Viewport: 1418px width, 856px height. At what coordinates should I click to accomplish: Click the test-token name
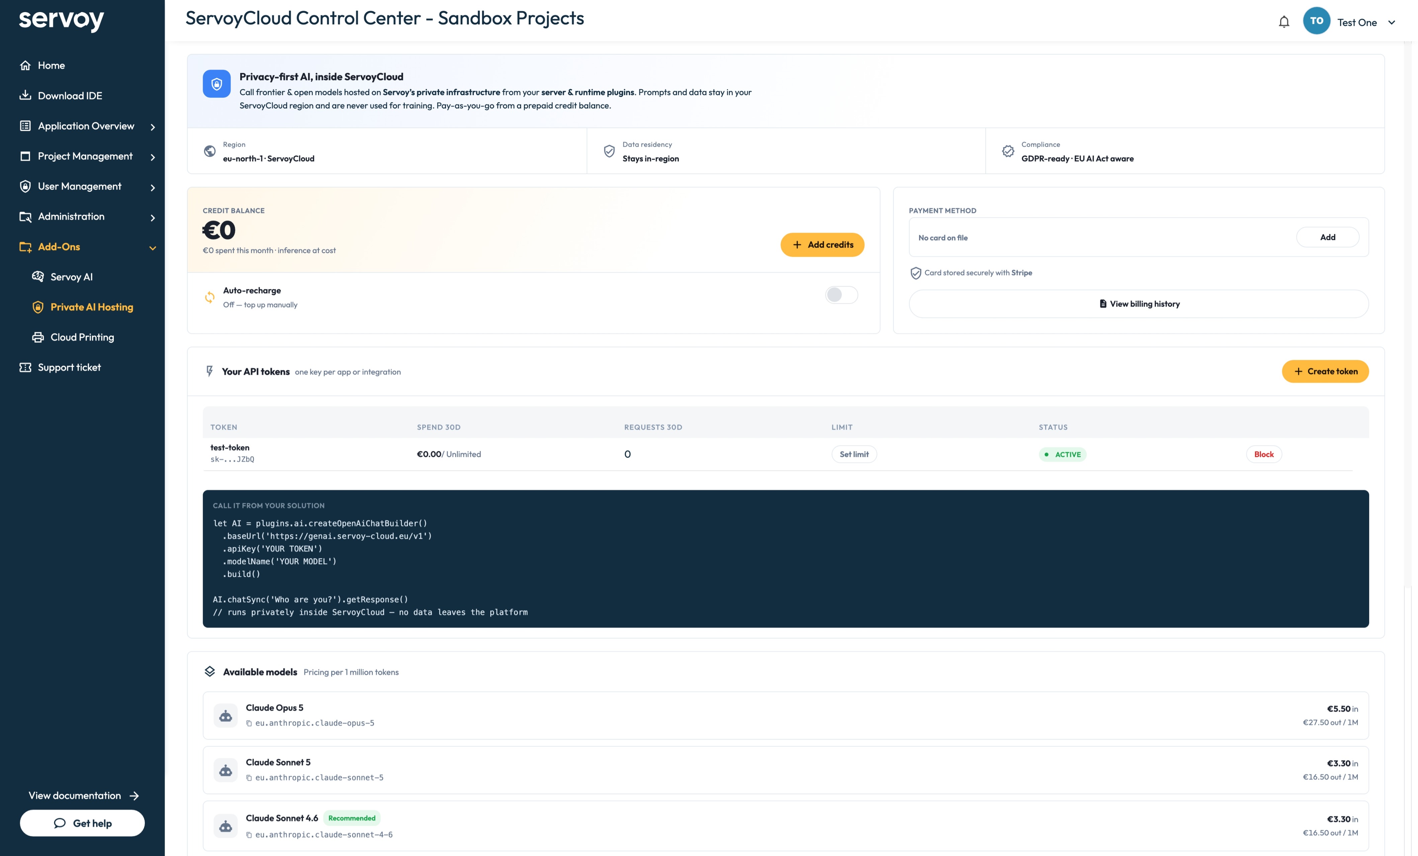click(x=230, y=447)
